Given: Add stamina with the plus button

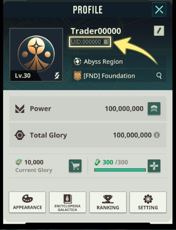Looking at the screenshot, I should pyautogui.click(x=154, y=166).
